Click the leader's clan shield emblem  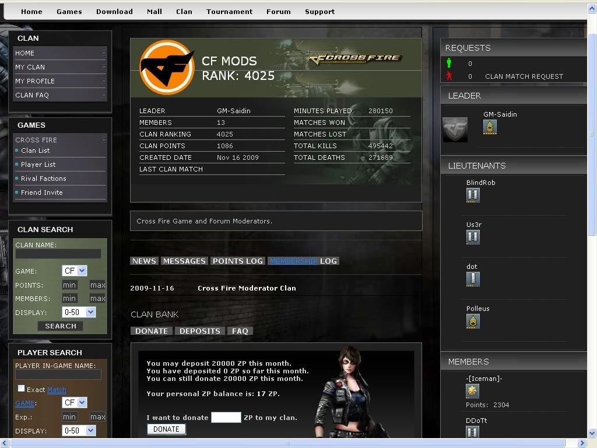click(455, 129)
